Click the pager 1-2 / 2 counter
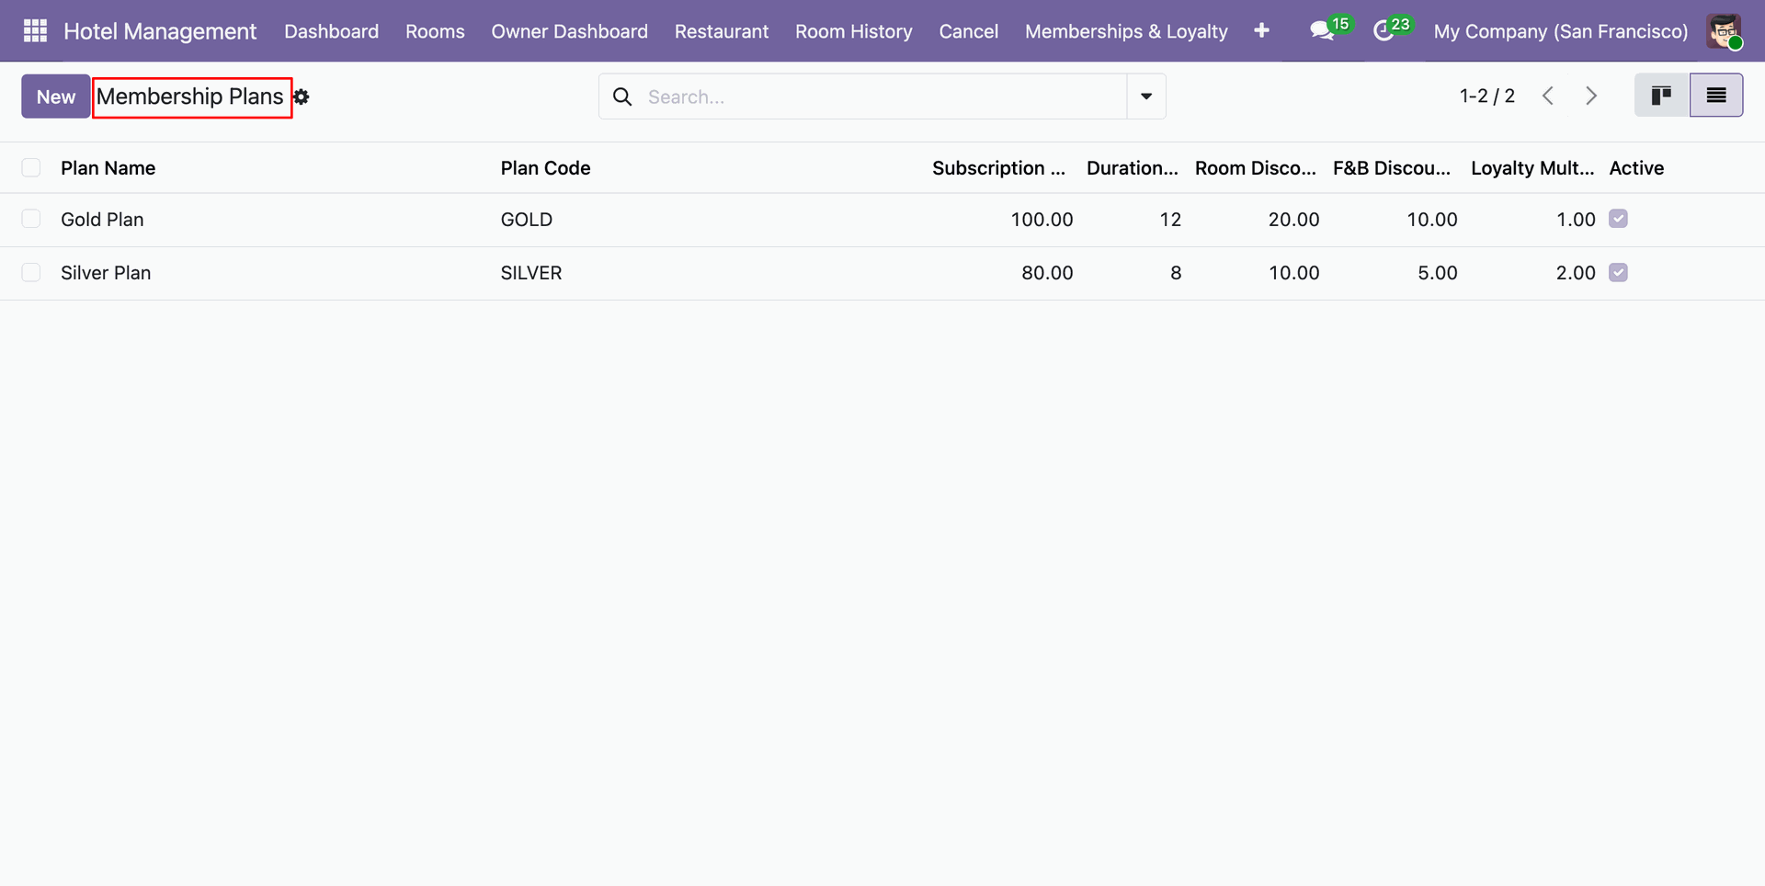Screen dimensions: 1765x886 click(x=1486, y=96)
